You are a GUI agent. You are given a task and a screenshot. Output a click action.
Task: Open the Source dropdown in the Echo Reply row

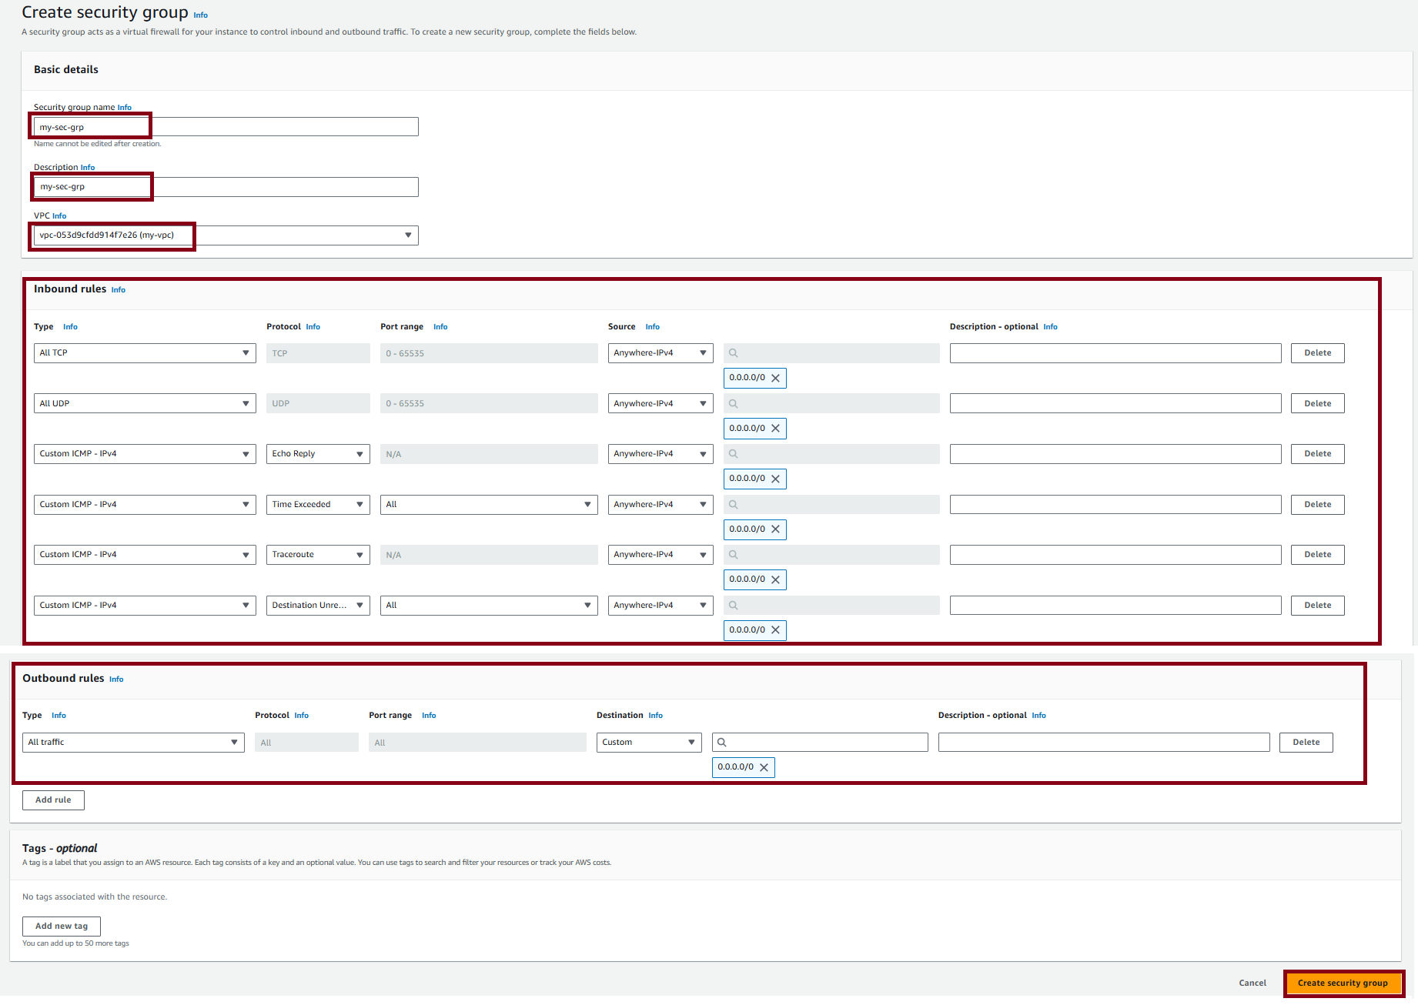[x=661, y=454]
